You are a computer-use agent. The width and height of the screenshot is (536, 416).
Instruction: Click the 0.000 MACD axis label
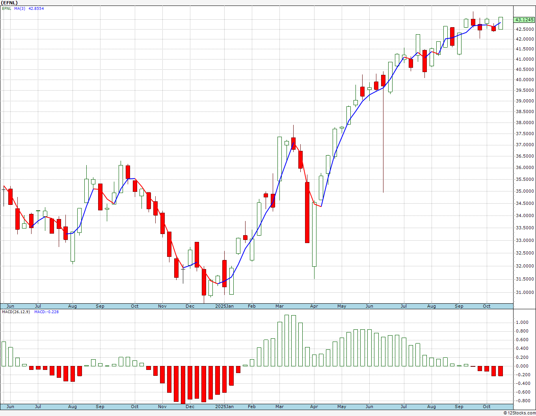pyautogui.click(x=521, y=366)
